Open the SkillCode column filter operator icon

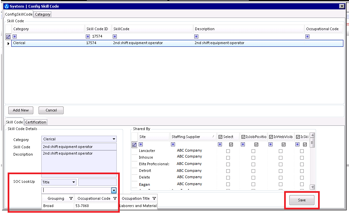115,36
